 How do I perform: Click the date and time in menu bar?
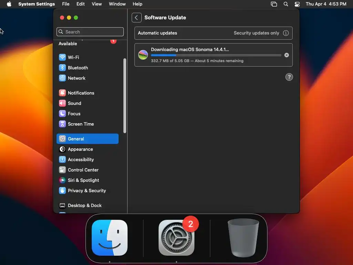pos(326,4)
